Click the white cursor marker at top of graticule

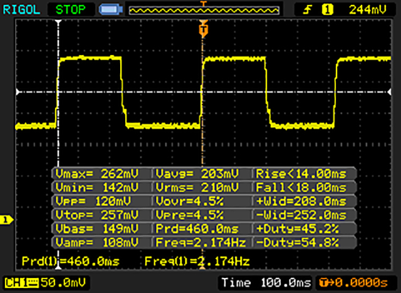tap(58, 23)
